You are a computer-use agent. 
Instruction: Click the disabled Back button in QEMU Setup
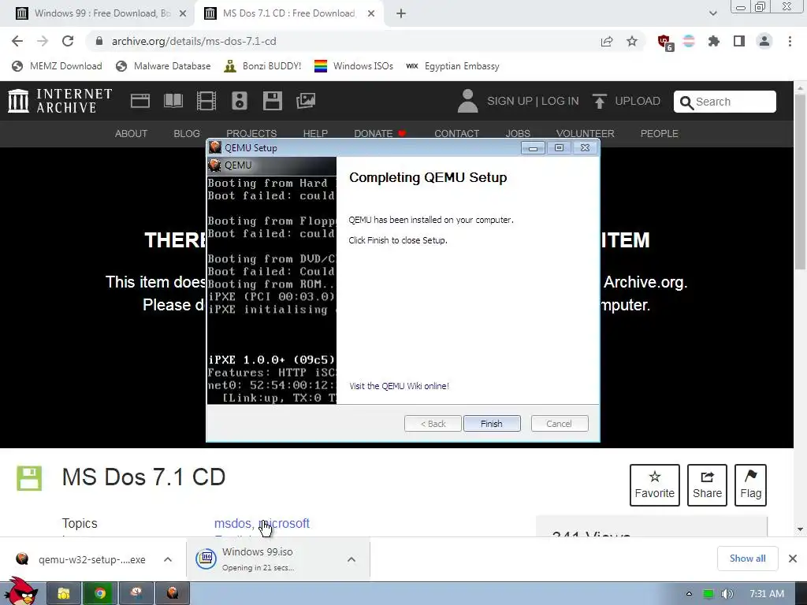pyautogui.click(x=433, y=423)
